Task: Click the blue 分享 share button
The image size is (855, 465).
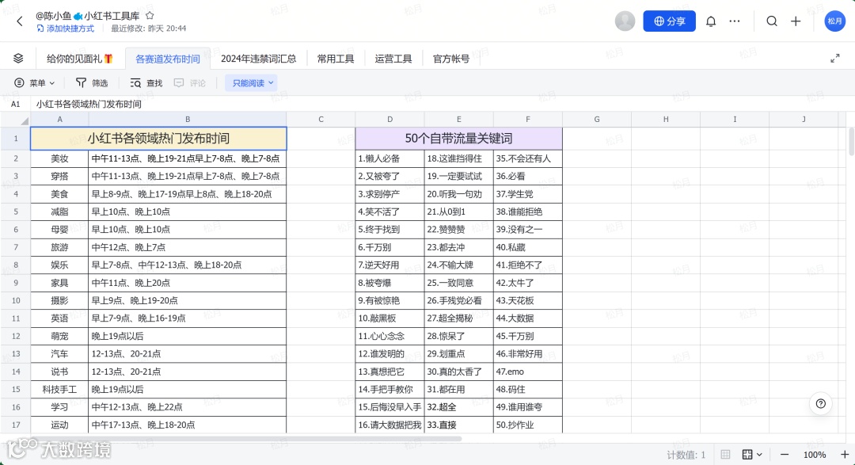Action: coord(669,21)
